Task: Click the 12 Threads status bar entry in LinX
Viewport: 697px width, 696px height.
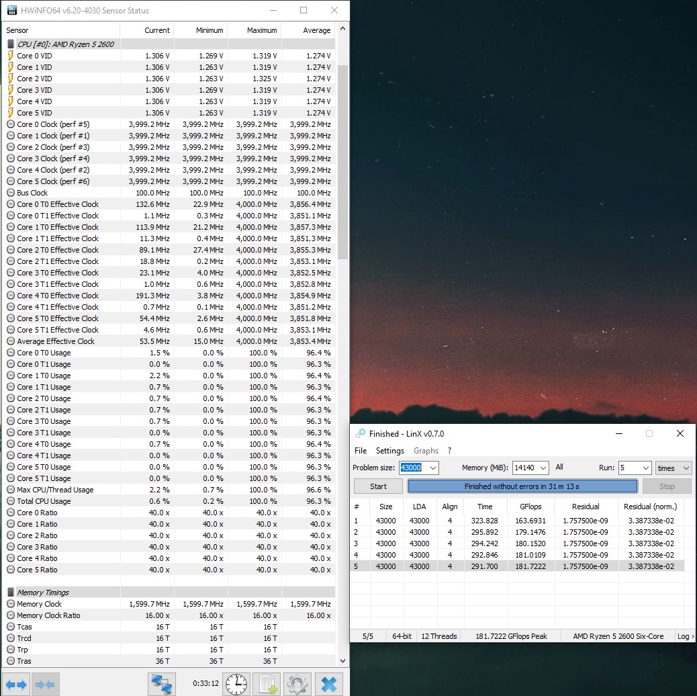Action: (438, 636)
